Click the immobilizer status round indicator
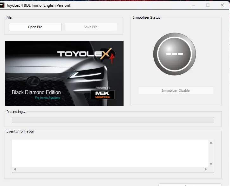This screenshot has height=186, width=230. click(174, 53)
